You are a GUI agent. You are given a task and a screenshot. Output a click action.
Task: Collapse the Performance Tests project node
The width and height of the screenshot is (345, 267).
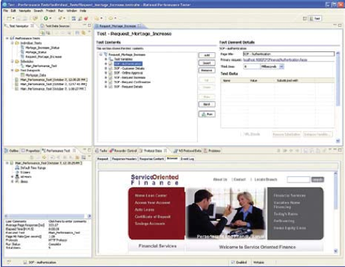[7, 38]
